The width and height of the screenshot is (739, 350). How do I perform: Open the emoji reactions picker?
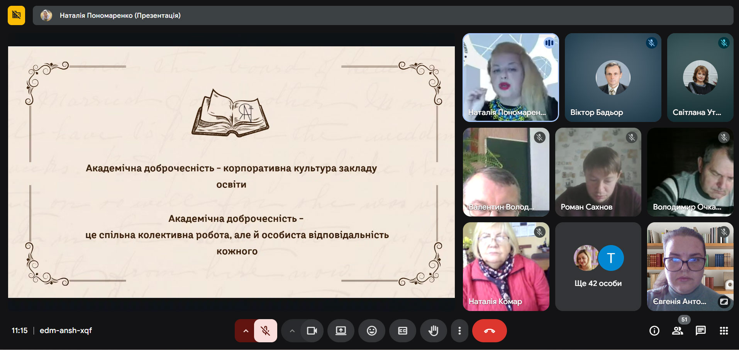pos(371,331)
